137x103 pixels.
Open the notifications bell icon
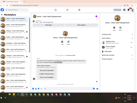pos(129,10)
